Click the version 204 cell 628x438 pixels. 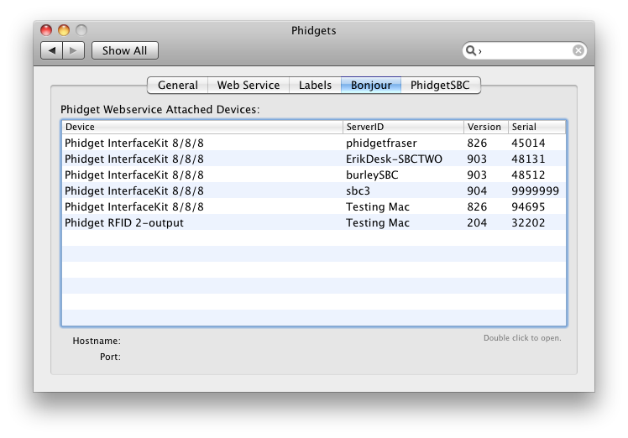click(477, 222)
